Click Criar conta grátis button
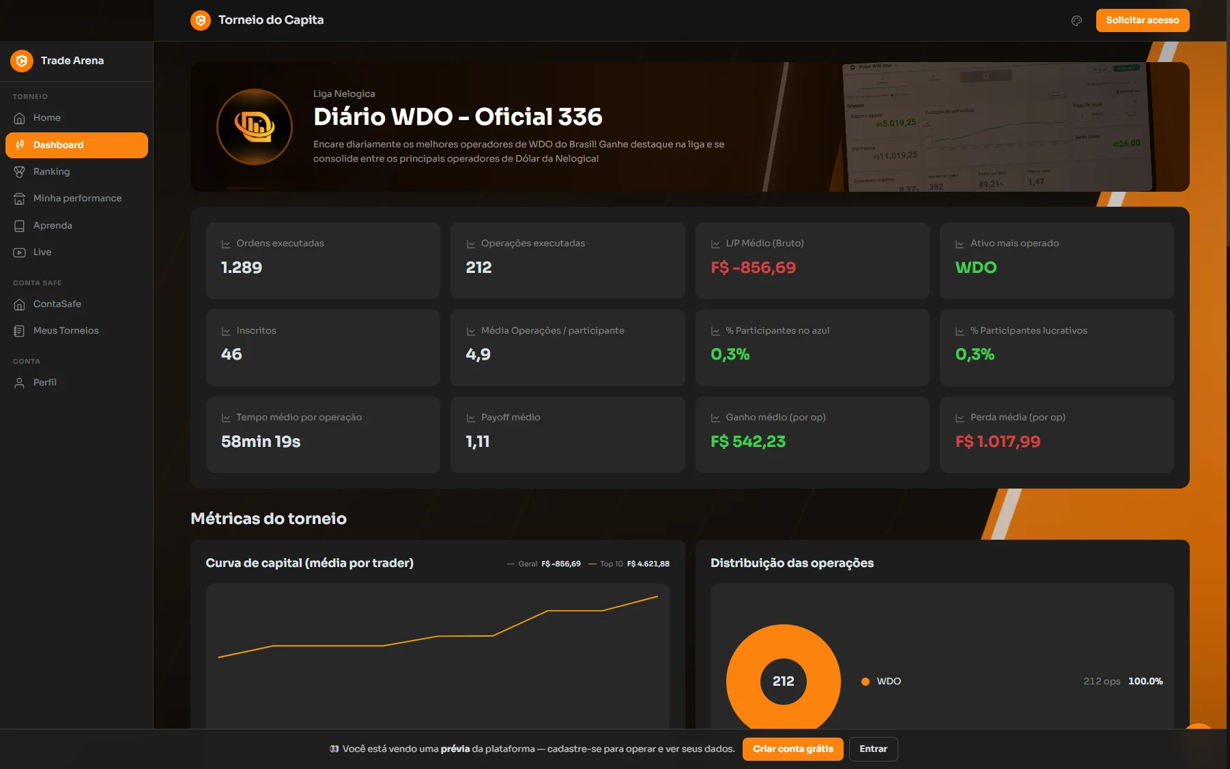 [793, 749]
